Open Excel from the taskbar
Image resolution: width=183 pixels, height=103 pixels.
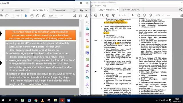pyautogui.click(x=23, y=100)
